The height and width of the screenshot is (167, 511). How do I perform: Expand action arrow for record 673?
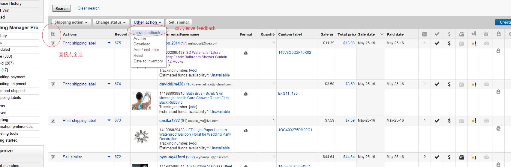click(x=109, y=120)
